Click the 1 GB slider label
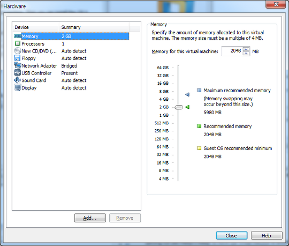This screenshot has height=246, width=289. tap(164, 115)
